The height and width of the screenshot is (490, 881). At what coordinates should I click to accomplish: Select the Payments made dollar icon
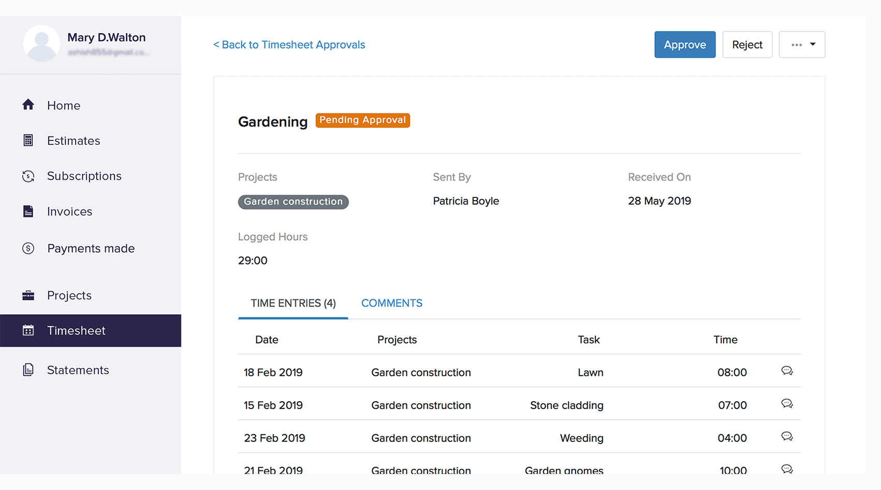click(28, 248)
